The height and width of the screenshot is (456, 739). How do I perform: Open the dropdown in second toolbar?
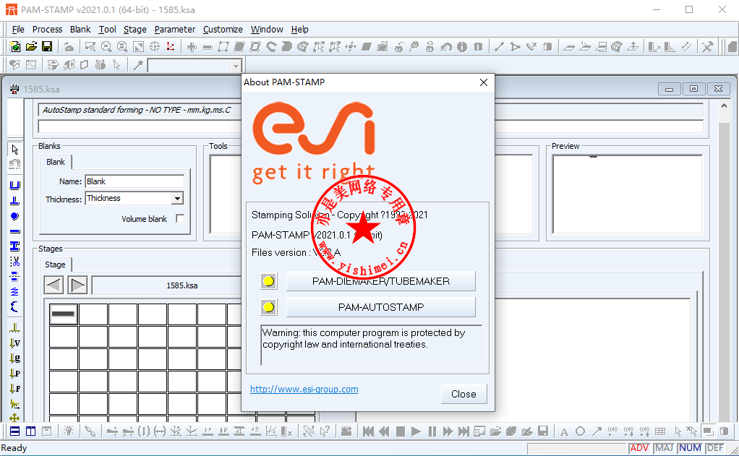(236, 66)
